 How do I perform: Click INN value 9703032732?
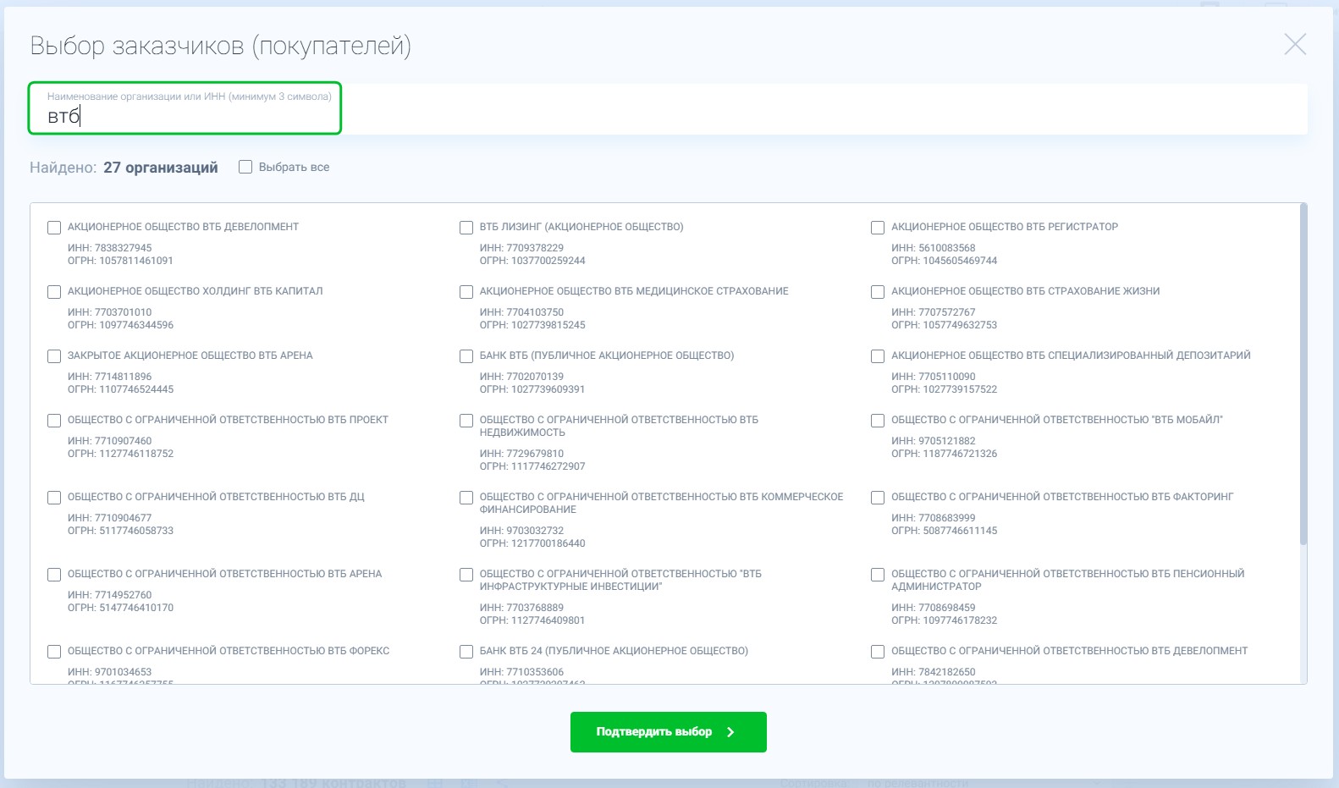point(535,531)
